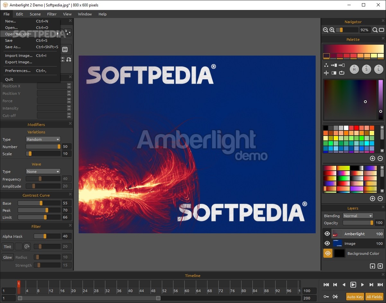Click the palette loop/cycle arrow icon
The width and height of the screenshot is (386, 303).
[342, 73]
